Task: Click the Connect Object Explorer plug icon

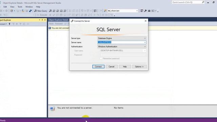Action: [9, 24]
